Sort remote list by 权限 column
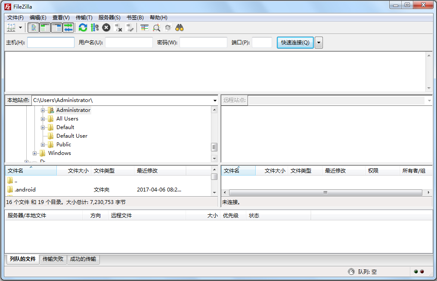Screen dimensions: 437x281 [382, 171]
